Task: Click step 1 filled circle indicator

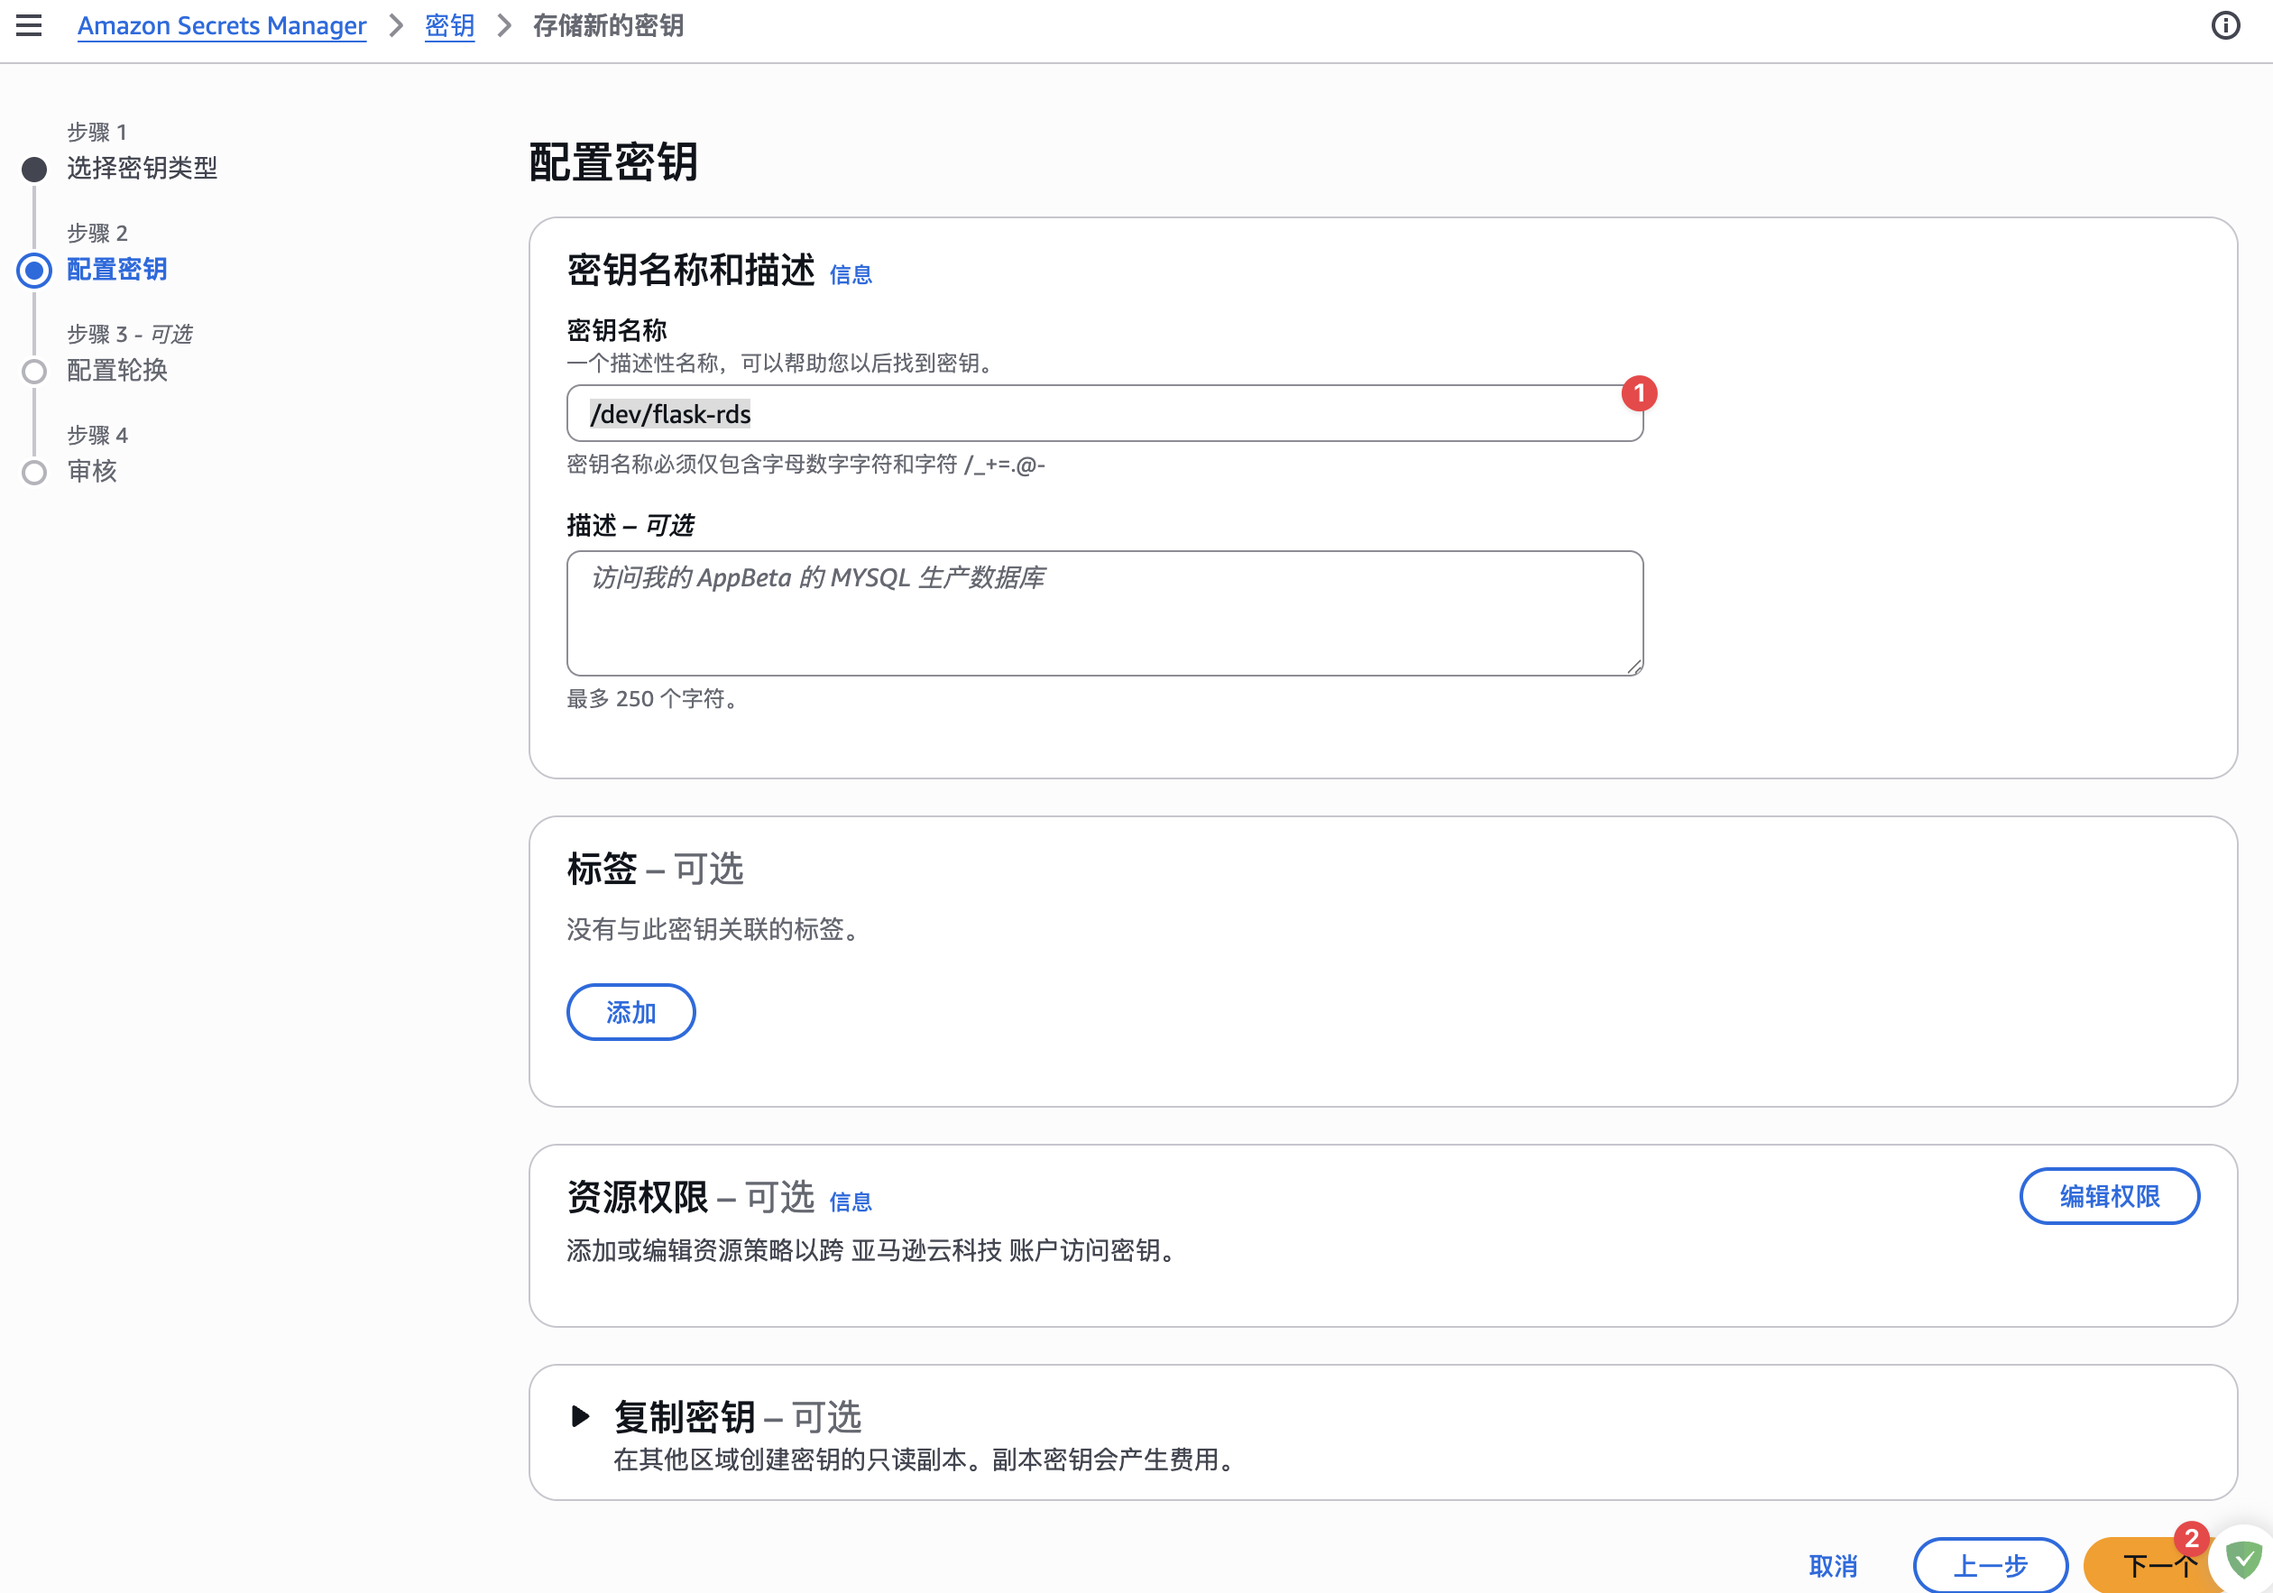Action: click(x=34, y=170)
